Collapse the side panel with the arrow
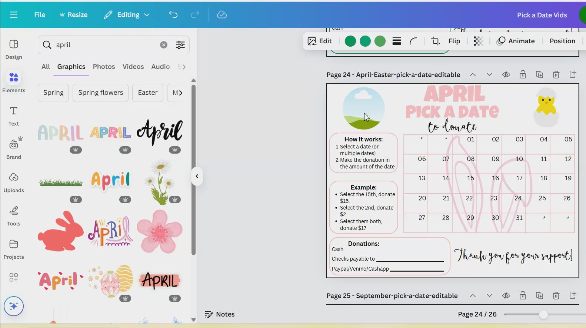This screenshot has height=328, width=586. pyautogui.click(x=197, y=176)
